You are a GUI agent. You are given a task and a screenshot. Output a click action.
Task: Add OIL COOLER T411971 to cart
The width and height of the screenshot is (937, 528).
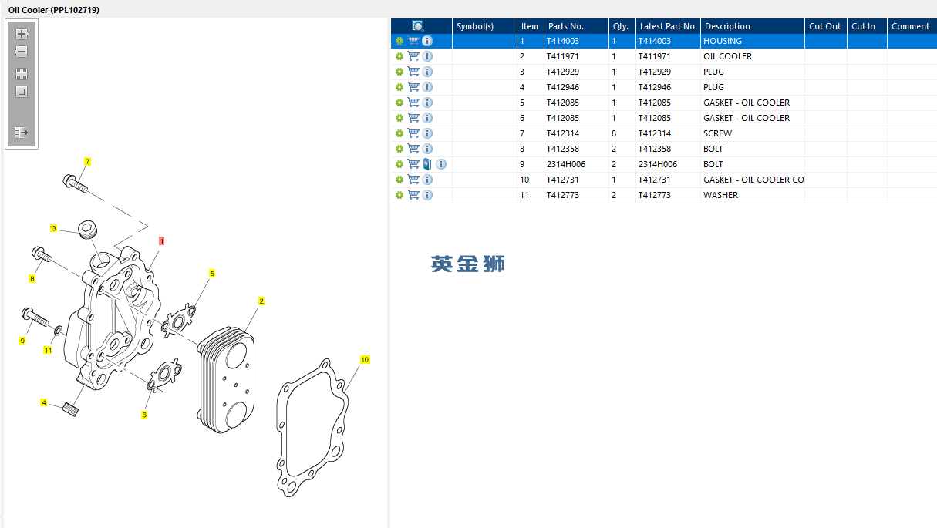click(x=413, y=56)
